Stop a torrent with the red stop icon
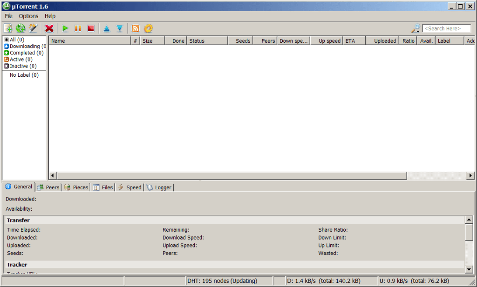 tap(90, 28)
